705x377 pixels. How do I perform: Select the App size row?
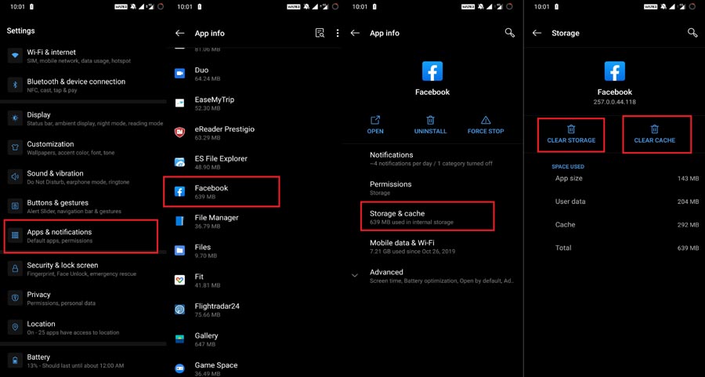coord(627,179)
